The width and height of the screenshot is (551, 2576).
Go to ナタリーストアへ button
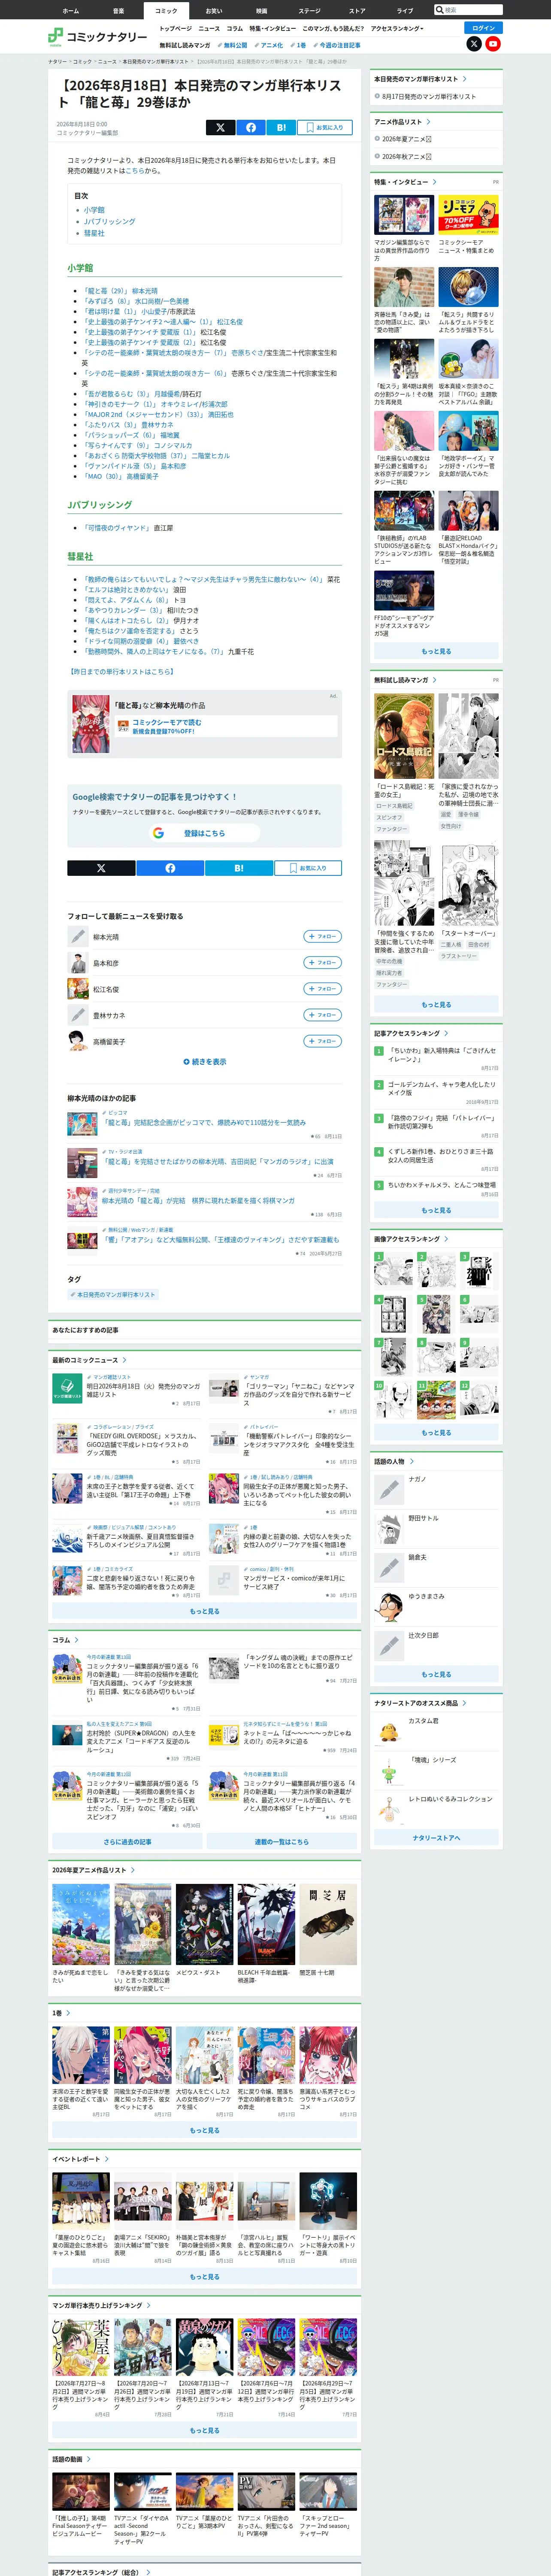pos(436,1837)
